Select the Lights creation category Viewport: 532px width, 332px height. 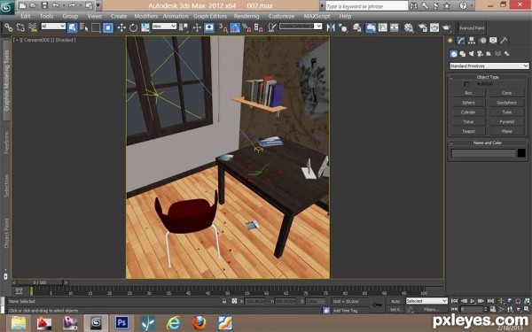click(472, 53)
